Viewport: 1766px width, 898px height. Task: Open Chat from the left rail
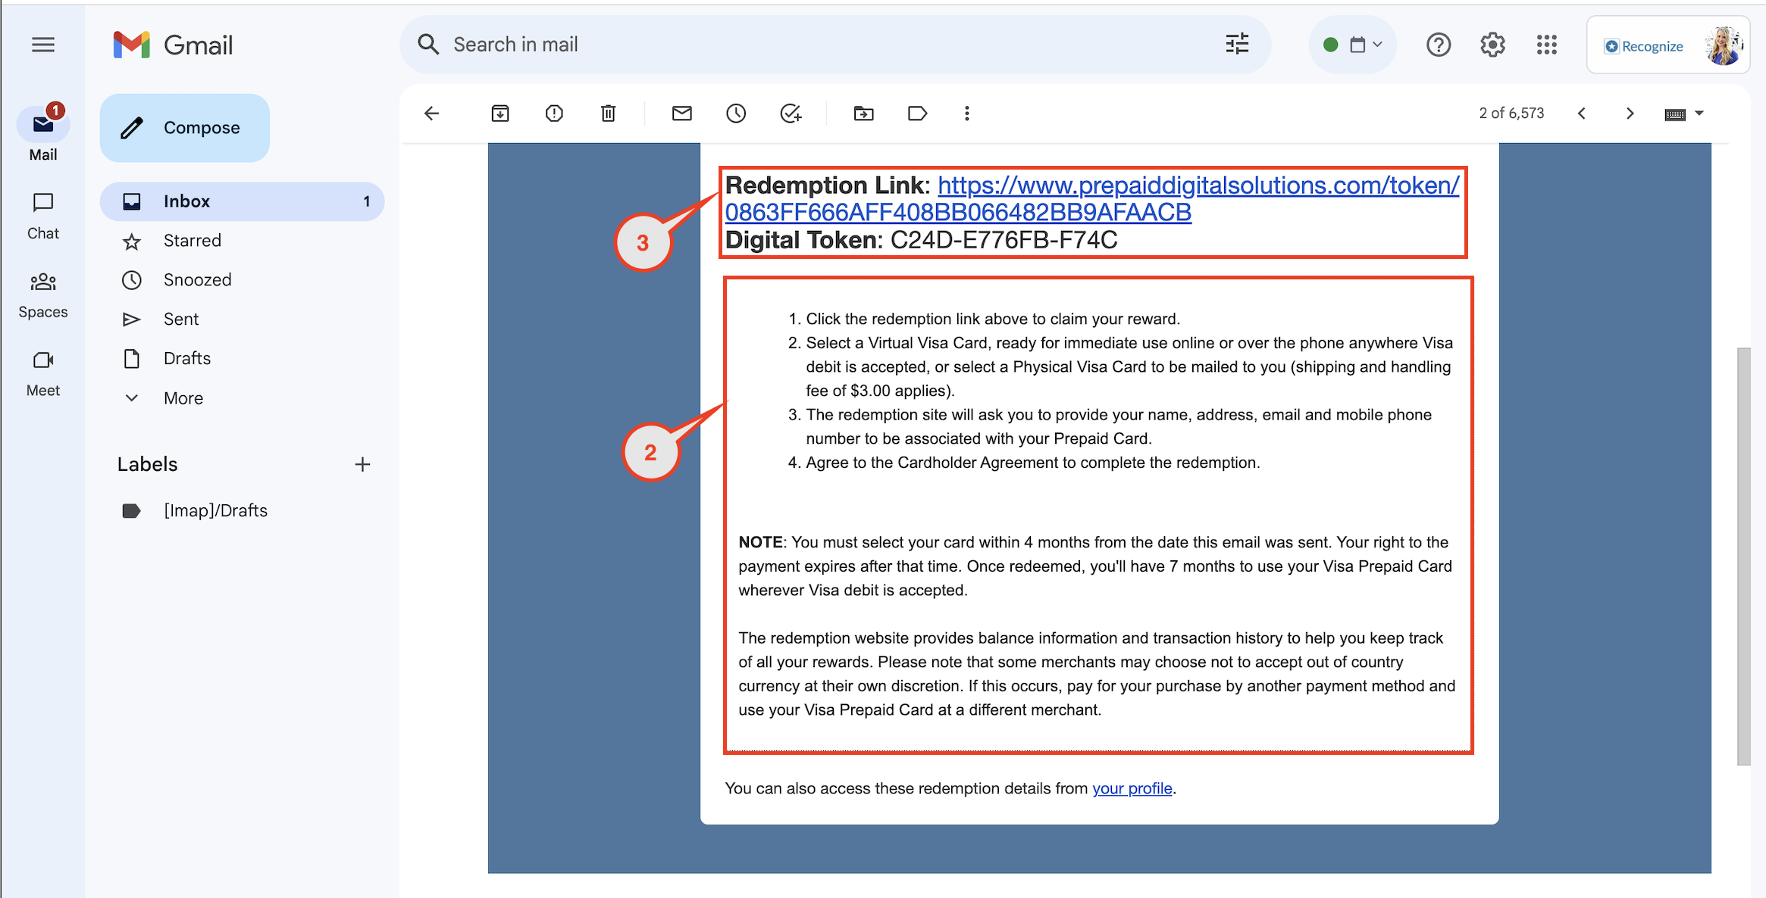click(x=43, y=216)
